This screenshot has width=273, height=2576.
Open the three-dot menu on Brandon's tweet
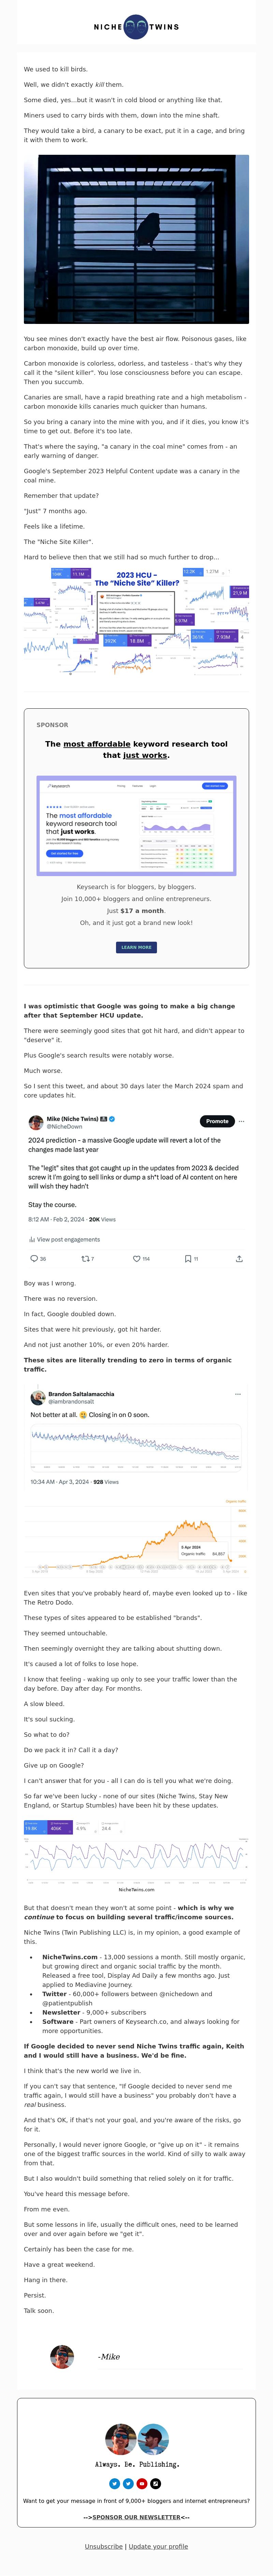click(237, 1394)
